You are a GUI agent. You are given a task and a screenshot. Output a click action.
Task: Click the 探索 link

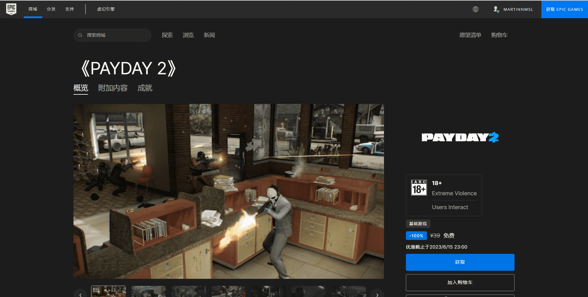click(167, 35)
